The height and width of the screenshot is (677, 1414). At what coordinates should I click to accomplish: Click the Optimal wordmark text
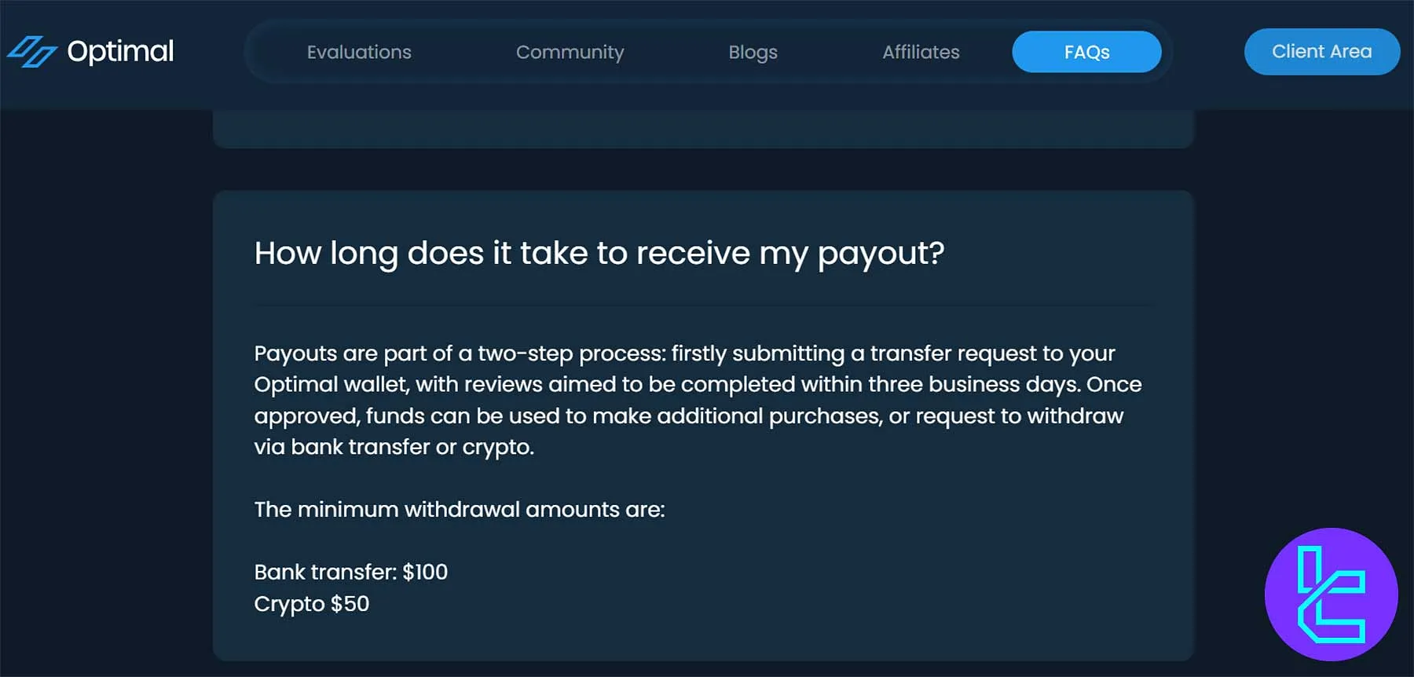tap(120, 52)
